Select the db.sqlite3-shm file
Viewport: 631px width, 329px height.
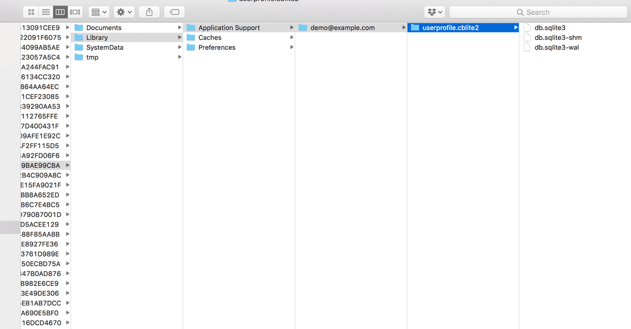558,38
